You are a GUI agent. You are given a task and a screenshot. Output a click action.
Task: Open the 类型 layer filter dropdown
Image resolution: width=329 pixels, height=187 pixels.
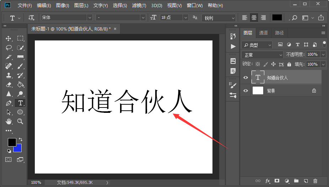(x=257, y=45)
